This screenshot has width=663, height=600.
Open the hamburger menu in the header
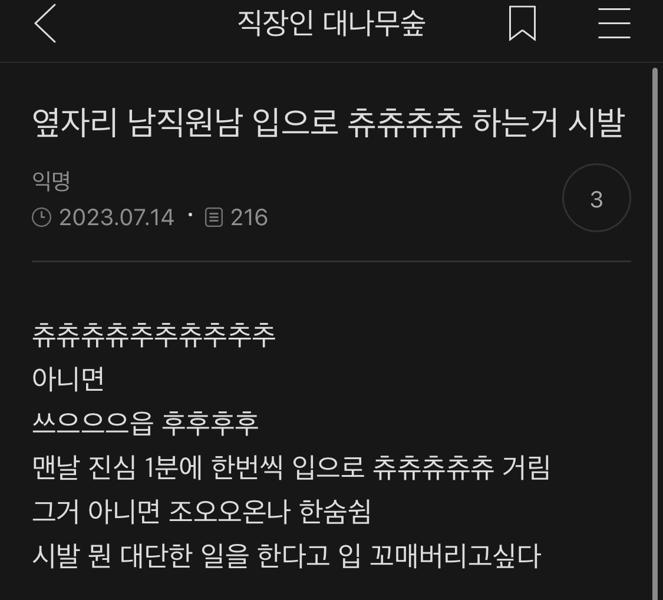(x=614, y=23)
